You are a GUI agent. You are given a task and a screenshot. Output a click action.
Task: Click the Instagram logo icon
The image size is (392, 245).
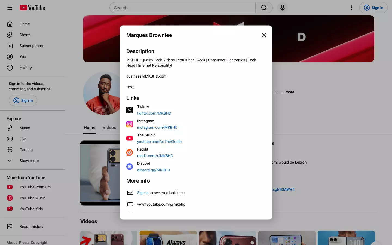[x=130, y=124]
